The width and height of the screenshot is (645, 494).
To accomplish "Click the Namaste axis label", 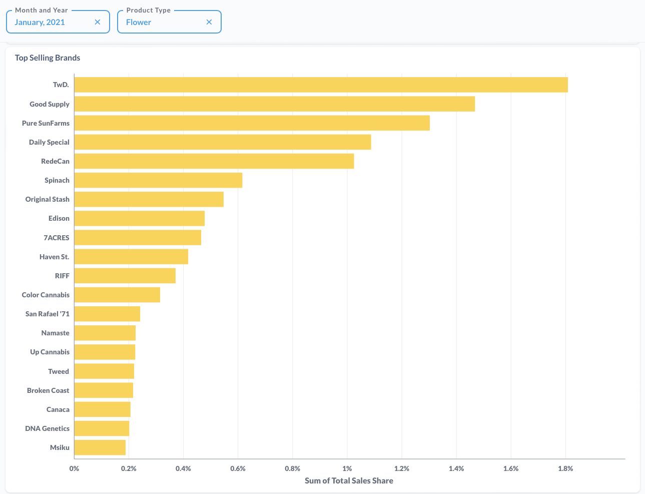I will [56, 333].
